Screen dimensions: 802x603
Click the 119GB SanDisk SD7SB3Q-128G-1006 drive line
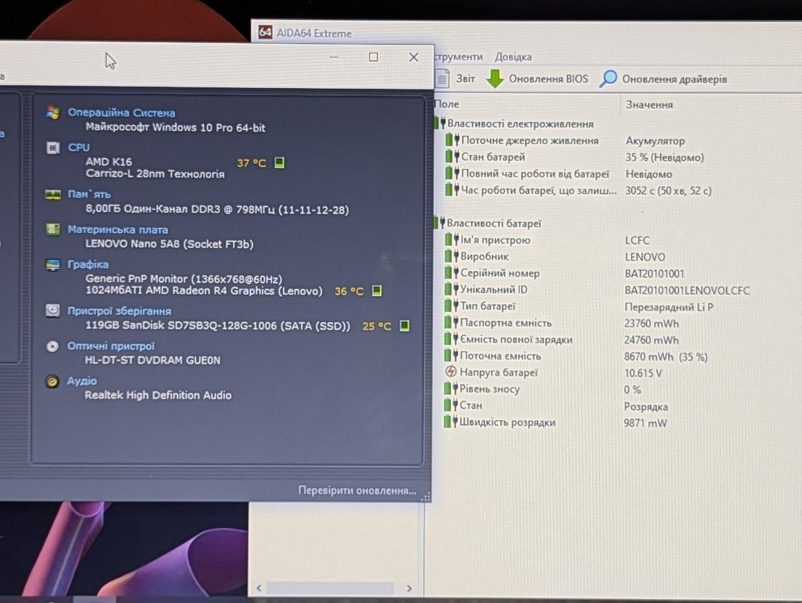pyautogui.click(x=217, y=326)
